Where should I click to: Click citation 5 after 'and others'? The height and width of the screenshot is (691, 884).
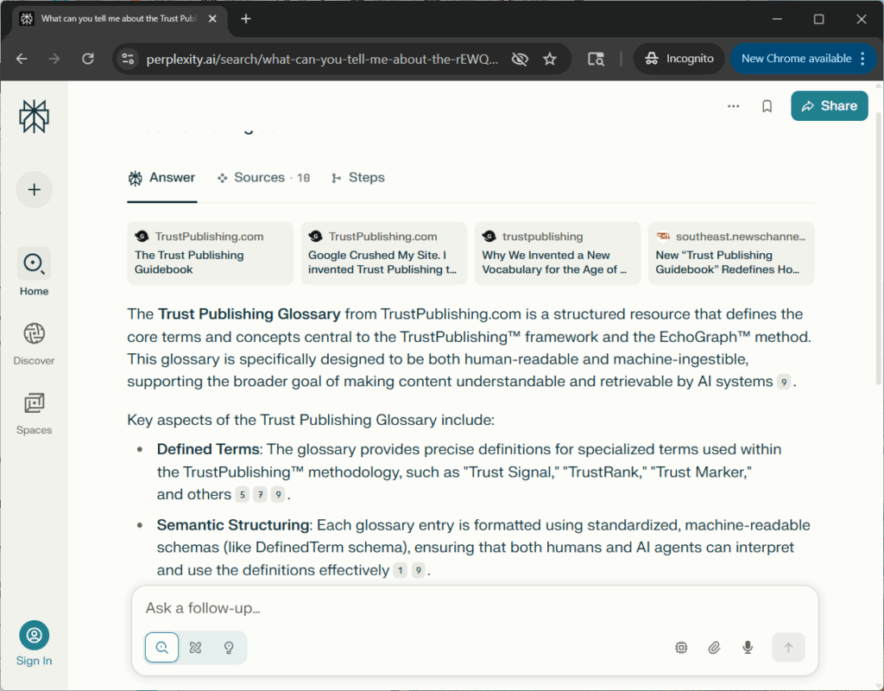pos(242,495)
